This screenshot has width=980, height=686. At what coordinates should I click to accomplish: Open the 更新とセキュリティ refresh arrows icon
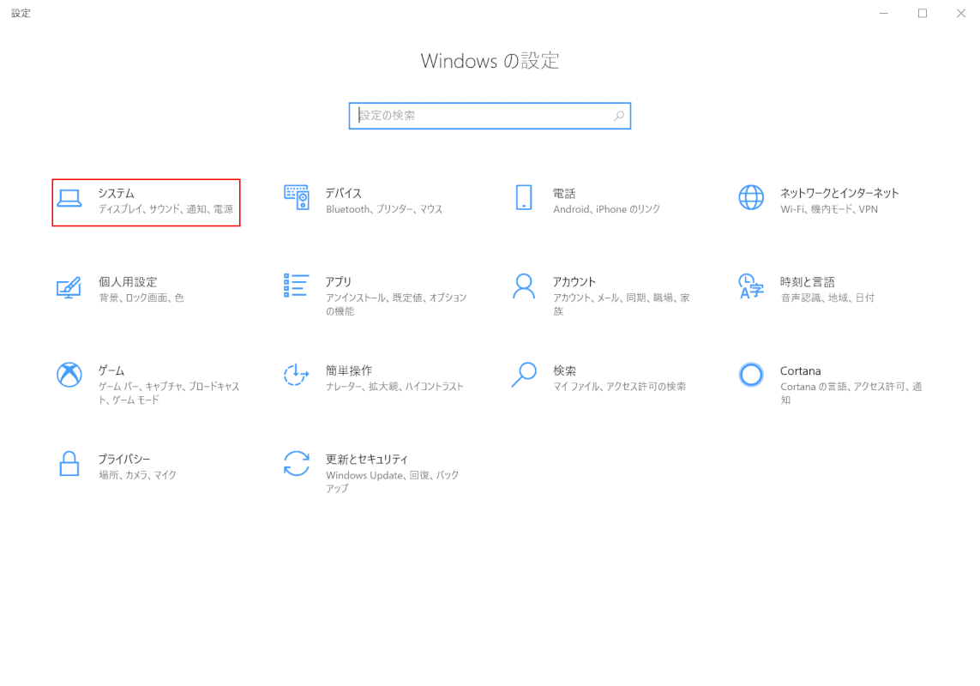tap(297, 464)
